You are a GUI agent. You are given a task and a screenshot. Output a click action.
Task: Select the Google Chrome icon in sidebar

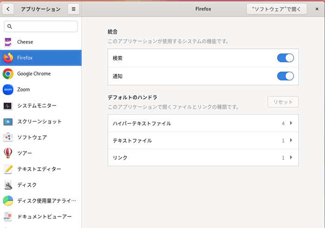[x=8, y=74]
